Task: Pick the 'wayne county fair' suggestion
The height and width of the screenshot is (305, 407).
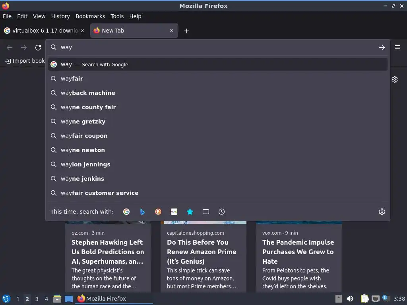Action: pyautogui.click(x=218, y=107)
